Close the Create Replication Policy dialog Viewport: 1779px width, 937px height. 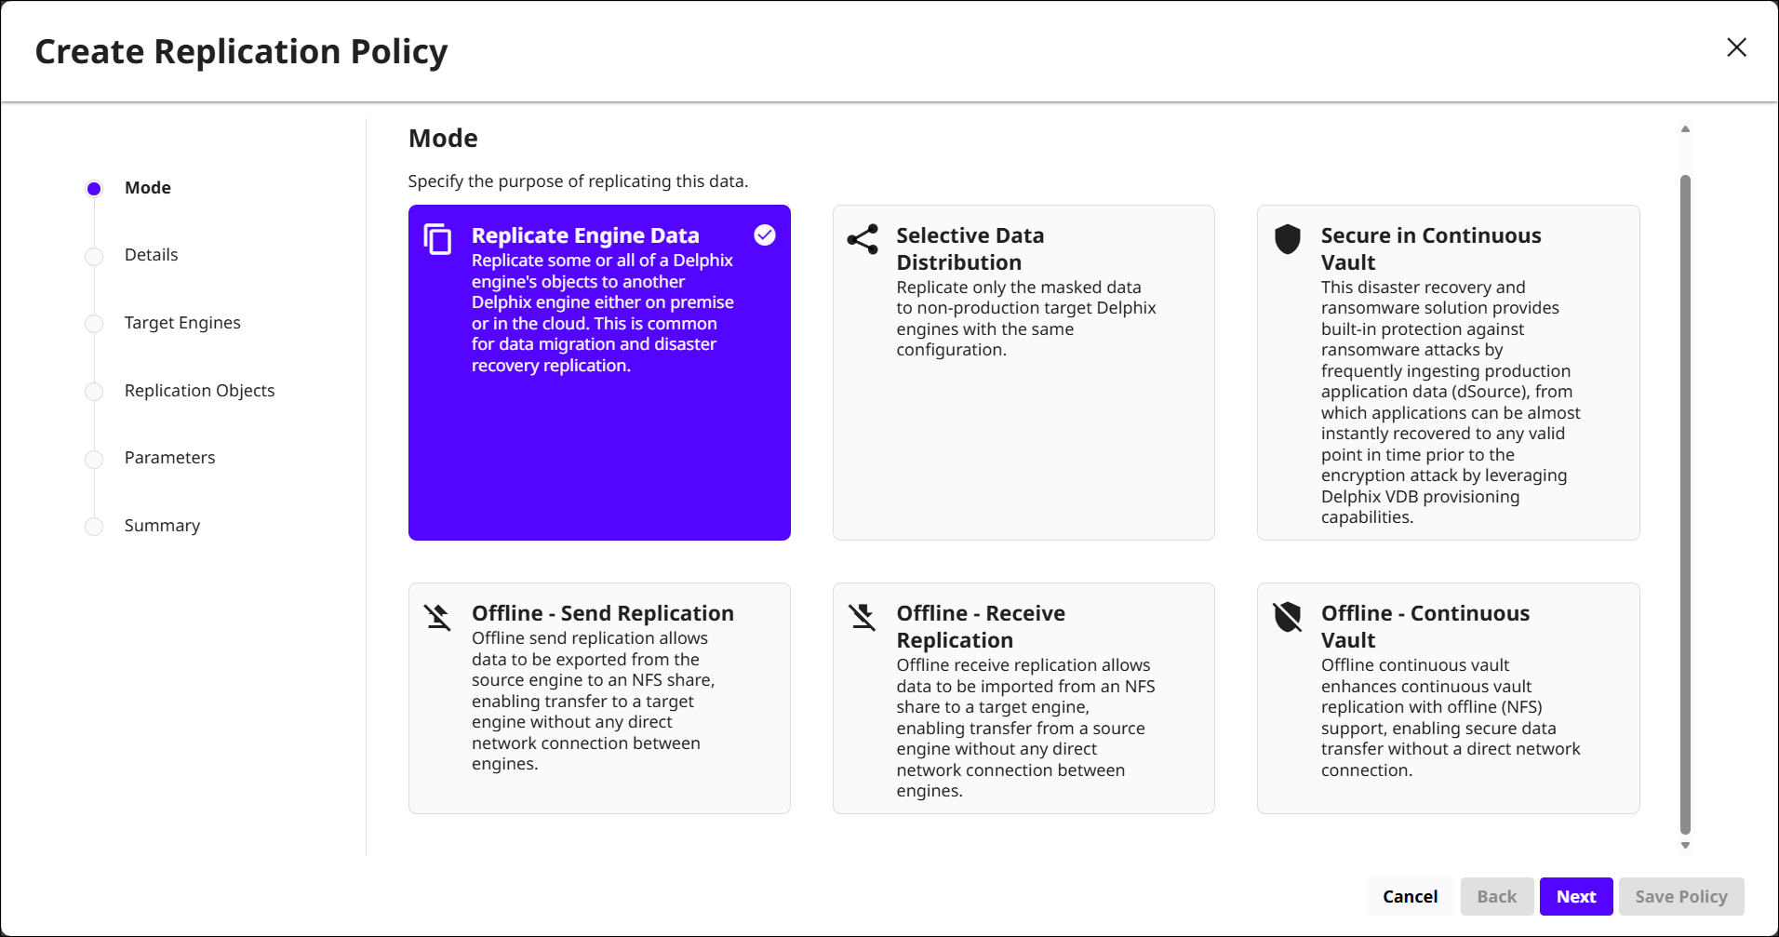point(1736,47)
